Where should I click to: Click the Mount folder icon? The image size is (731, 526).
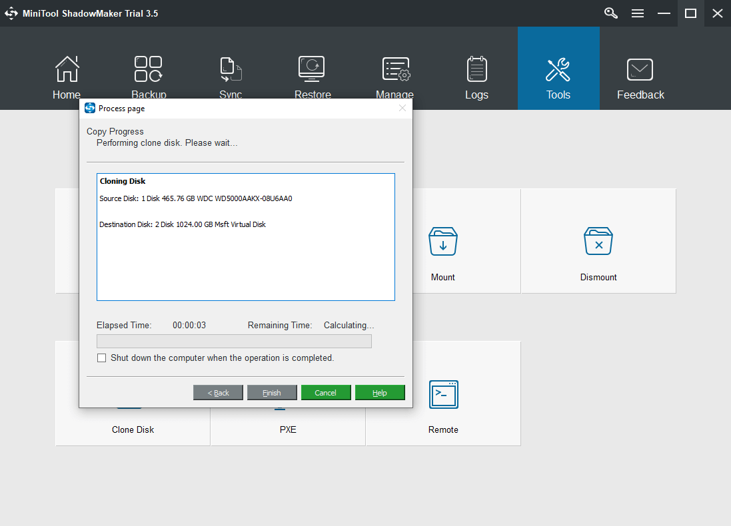point(443,241)
